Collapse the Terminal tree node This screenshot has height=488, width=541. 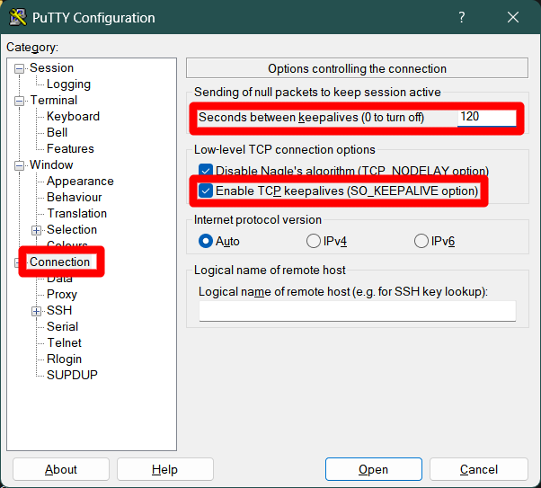pos(19,102)
